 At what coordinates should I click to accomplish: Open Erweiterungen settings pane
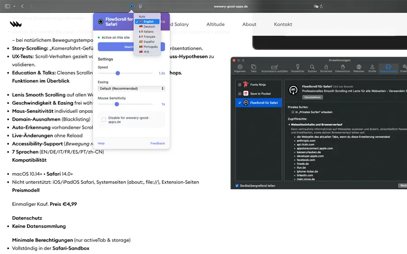388,68
